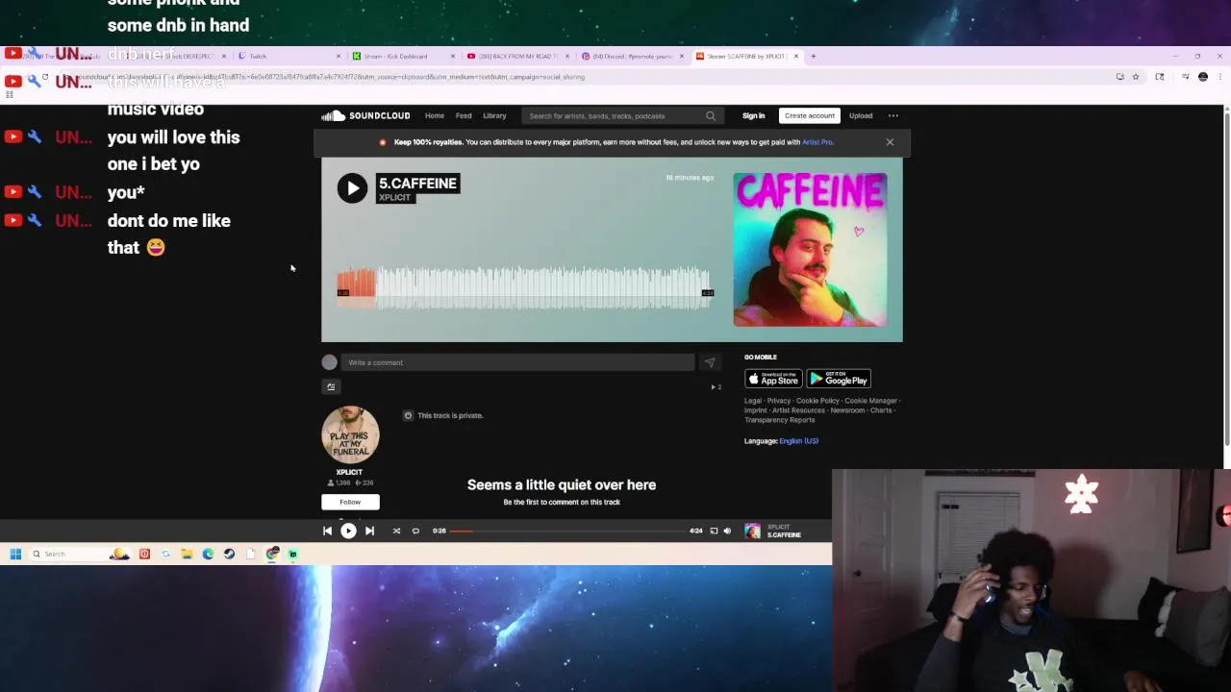Open the Privacy footer link

779,401
